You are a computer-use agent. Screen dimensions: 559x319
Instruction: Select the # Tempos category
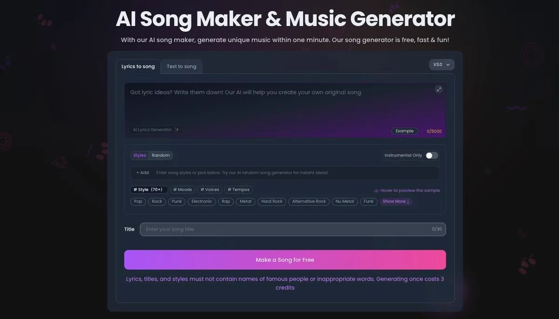(239, 190)
